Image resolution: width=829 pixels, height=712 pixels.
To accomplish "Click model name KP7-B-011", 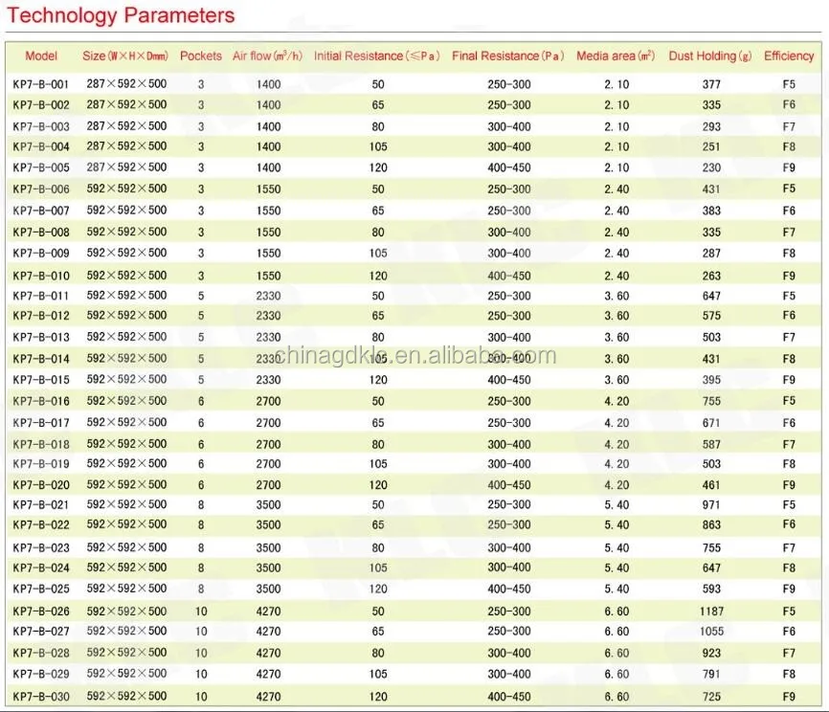I will 41,296.
